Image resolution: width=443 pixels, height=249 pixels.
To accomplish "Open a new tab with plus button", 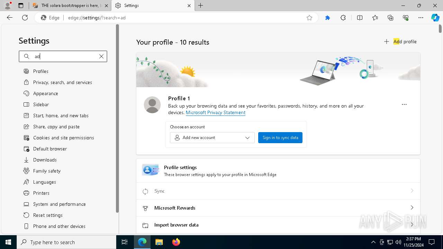I will [x=200, y=6].
